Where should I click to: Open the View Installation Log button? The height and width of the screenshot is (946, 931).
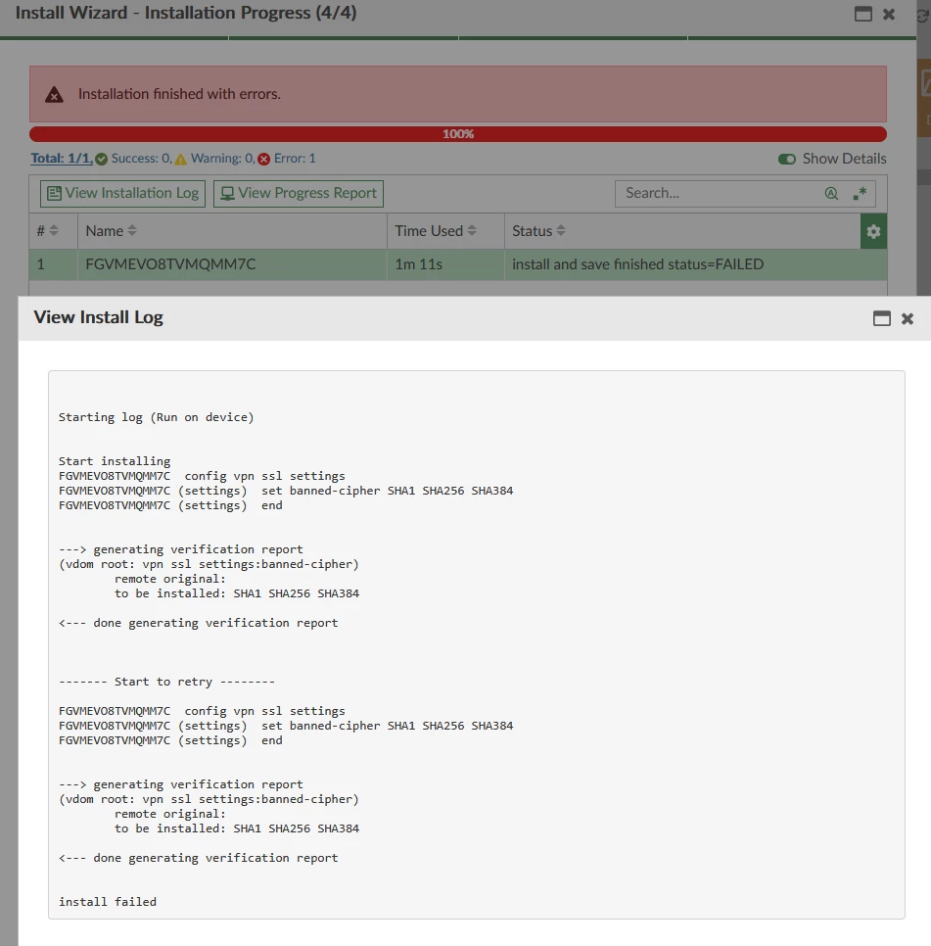pyautogui.click(x=122, y=193)
